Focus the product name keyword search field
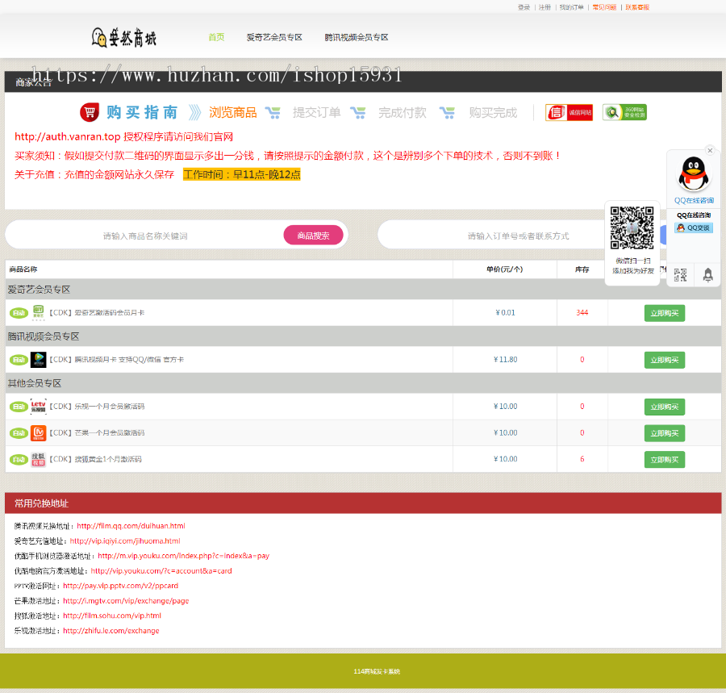The height and width of the screenshot is (693, 726). [145, 236]
